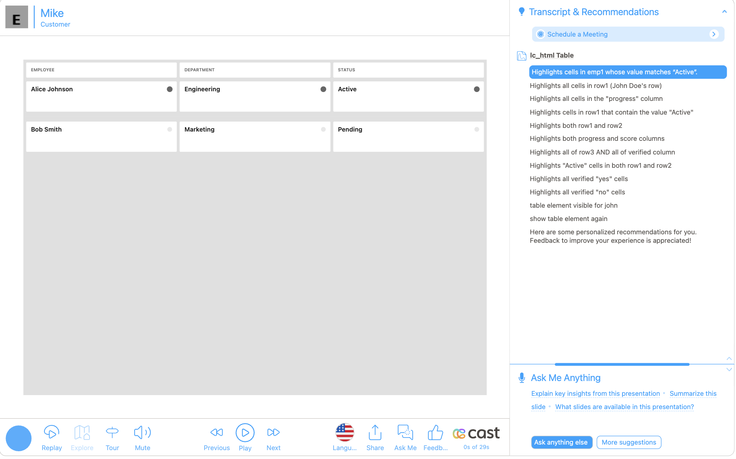Click the "Ask anything else" button
The image size is (736, 459).
point(561,442)
